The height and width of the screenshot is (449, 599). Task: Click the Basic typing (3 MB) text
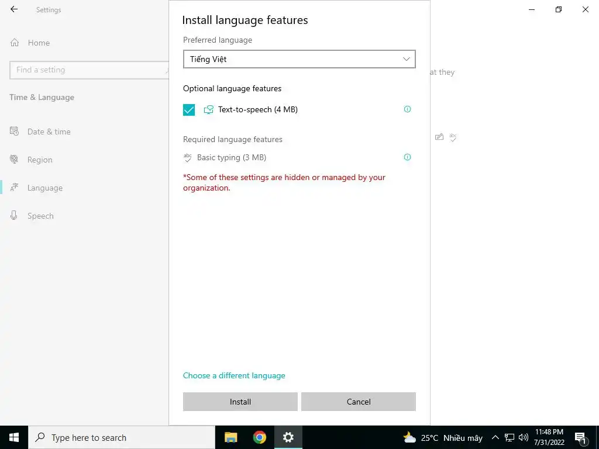coord(232,157)
